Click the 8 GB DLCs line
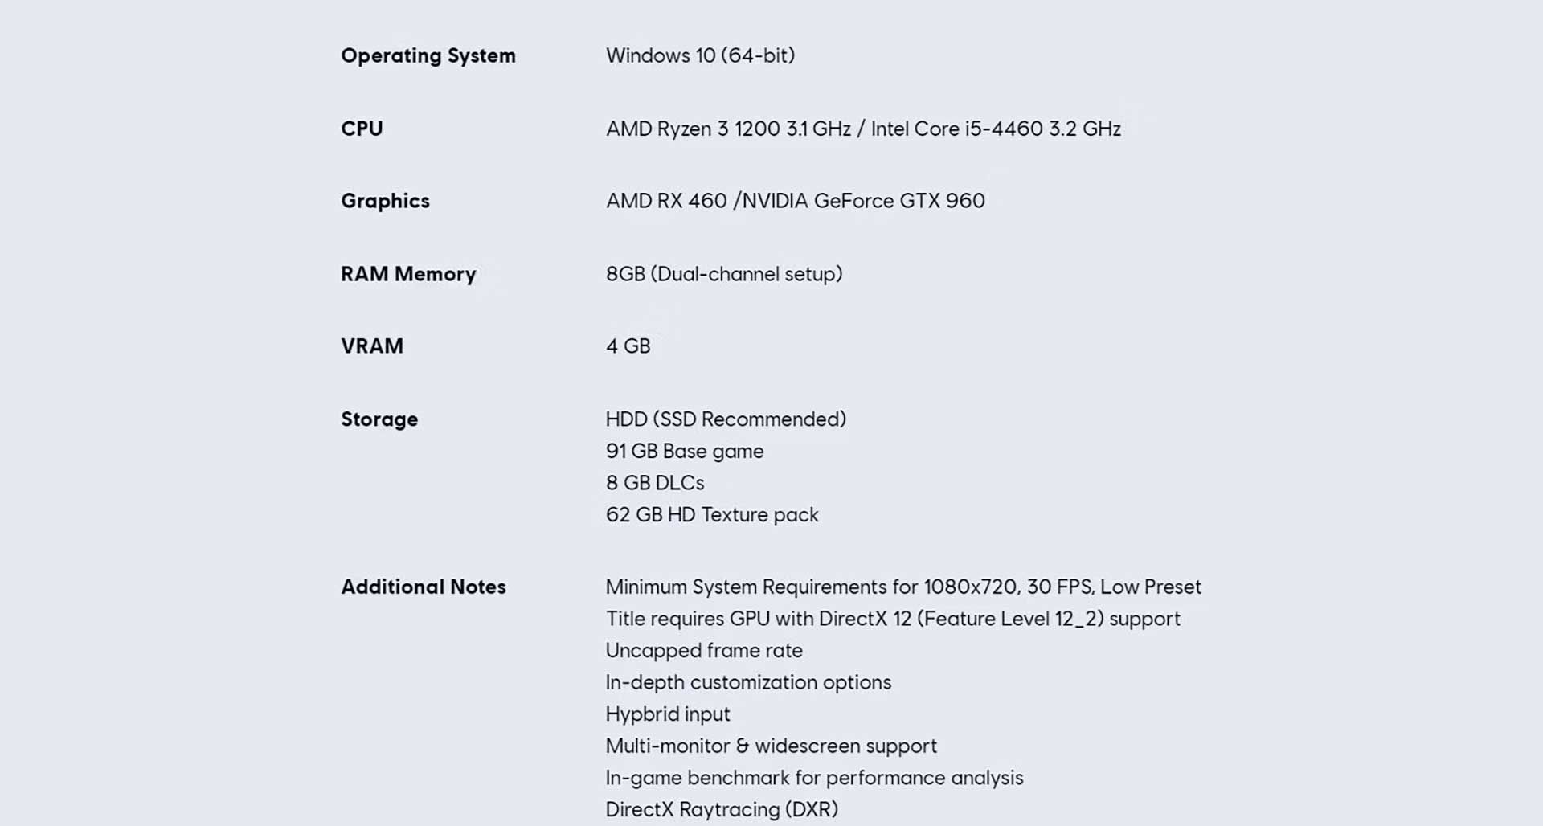The height and width of the screenshot is (826, 1543). 655,483
